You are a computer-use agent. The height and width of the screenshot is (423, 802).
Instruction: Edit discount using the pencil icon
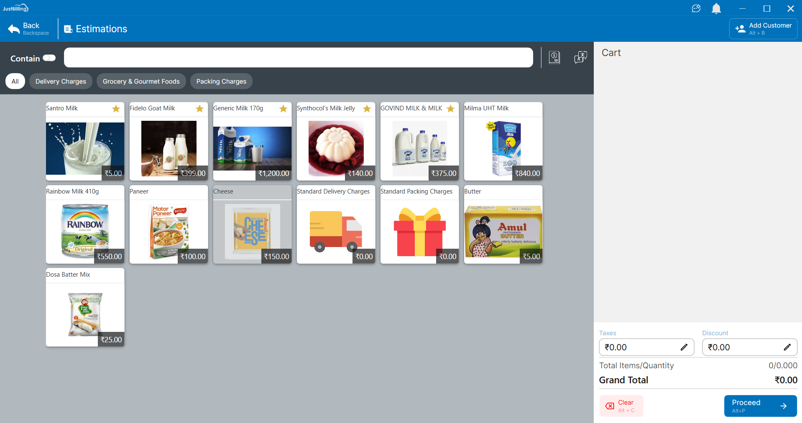tap(787, 347)
